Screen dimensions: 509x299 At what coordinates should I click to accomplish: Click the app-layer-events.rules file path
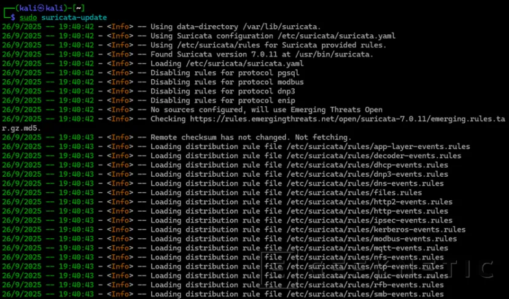(378, 147)
